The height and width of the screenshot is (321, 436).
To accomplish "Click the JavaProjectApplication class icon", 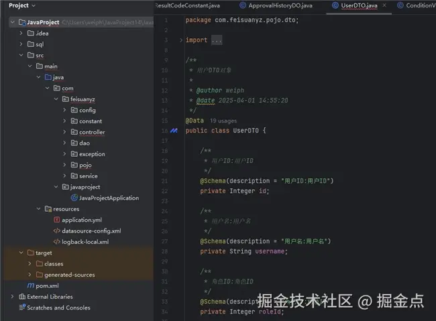I will click(74, 198).
